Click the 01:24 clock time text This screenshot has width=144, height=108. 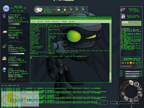18,7
